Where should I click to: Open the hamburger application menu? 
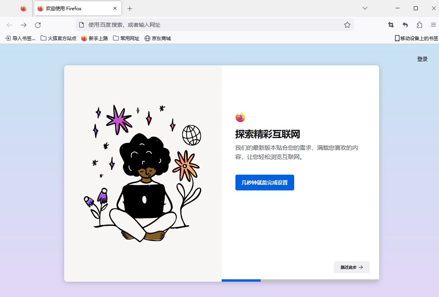coord(433,25)
